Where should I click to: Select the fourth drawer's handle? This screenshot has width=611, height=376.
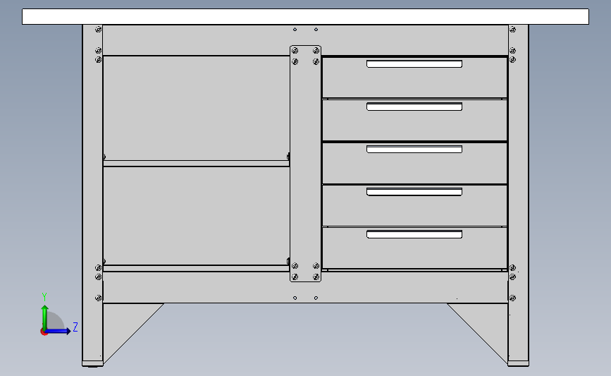[414, 191]
